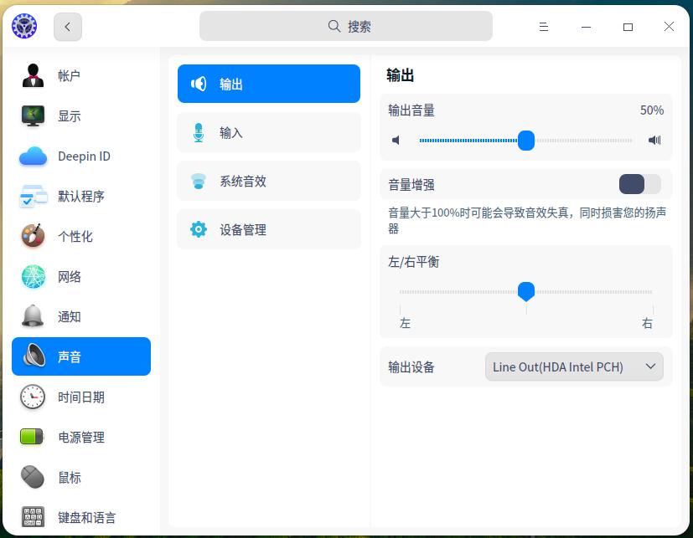Image resolution: width=693 pixels, height=538 pixels.
Task: Select the 显示 (Display) settings icon
Action: pyautogui.click(x=32, y=115)
